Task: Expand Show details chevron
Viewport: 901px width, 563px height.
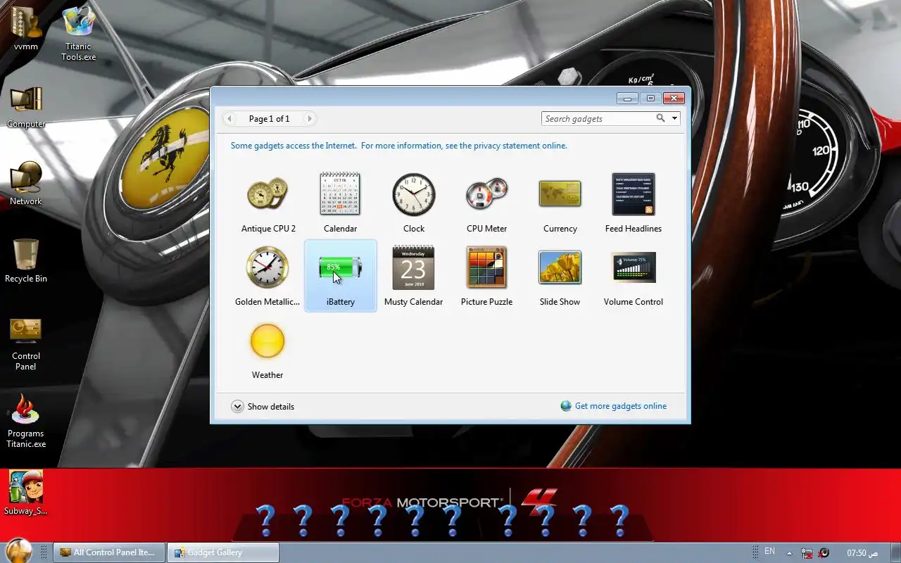Action: 237,406
